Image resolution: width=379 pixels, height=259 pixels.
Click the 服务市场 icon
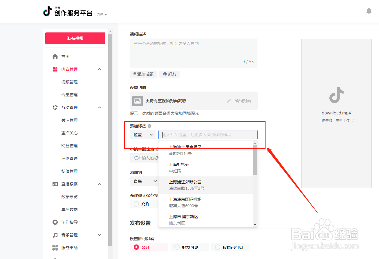click(55, 248)
